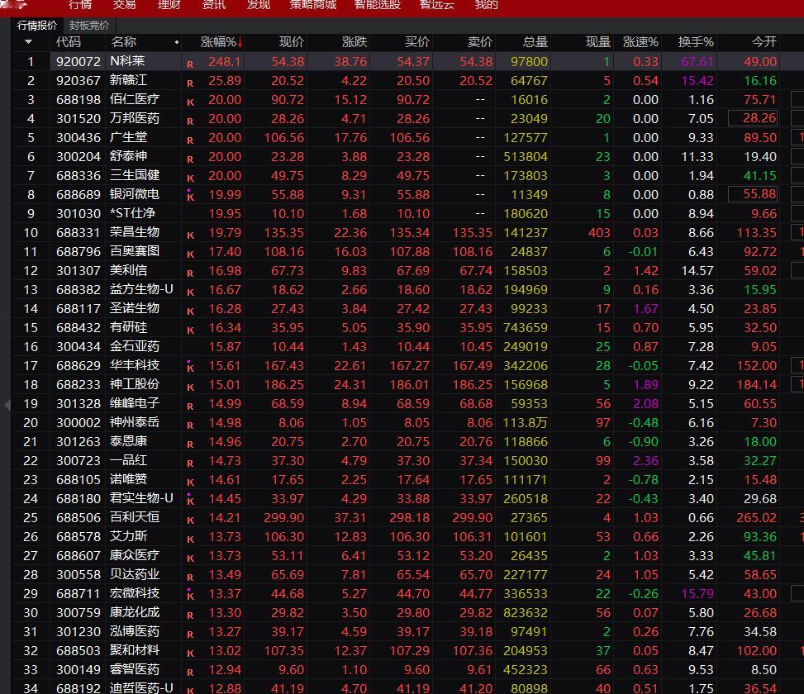Click 换手% value 67.61 for N科莱
The height and width of the screenshot is (694, 804).
coord(697,61)
